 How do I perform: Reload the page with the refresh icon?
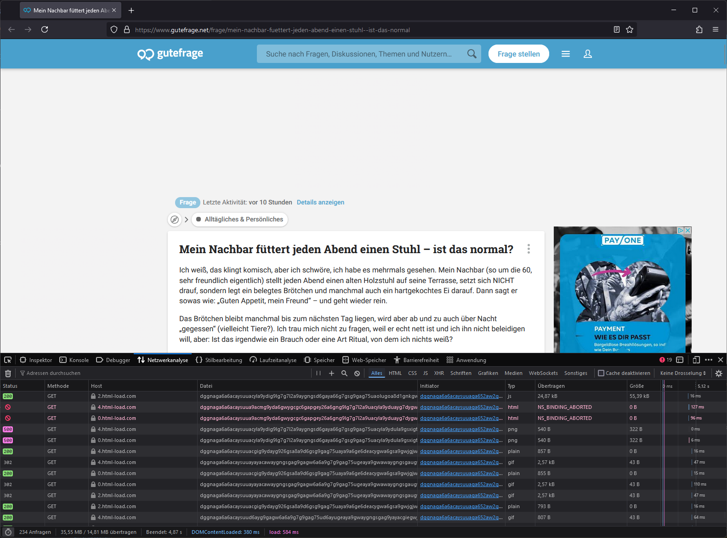(45, 29)
